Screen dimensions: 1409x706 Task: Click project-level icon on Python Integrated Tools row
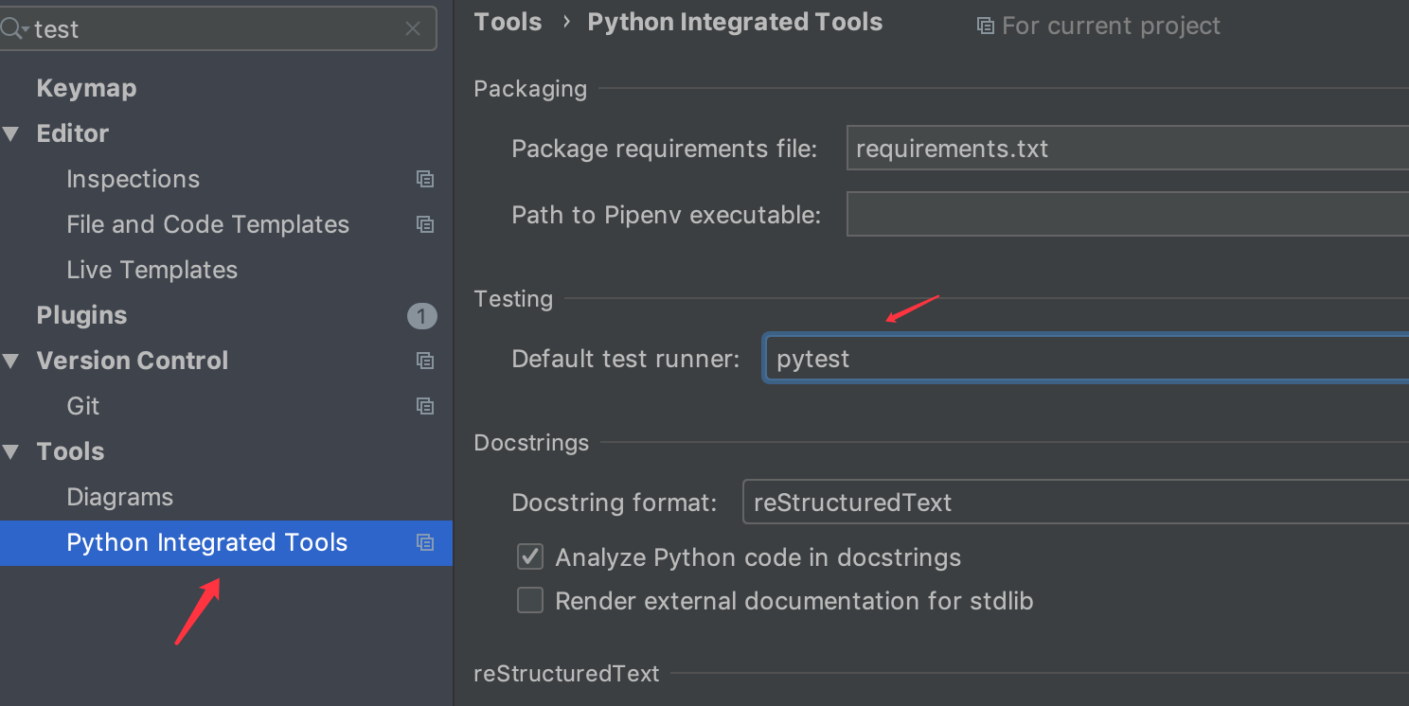click(x=425, y=542)
